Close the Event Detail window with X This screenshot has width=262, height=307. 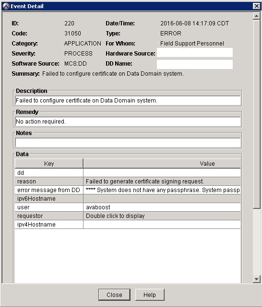(257, 6)
